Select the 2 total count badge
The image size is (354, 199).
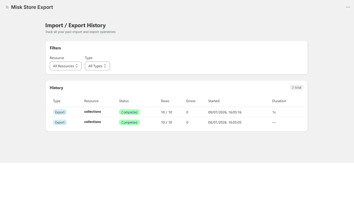[296, 88]
